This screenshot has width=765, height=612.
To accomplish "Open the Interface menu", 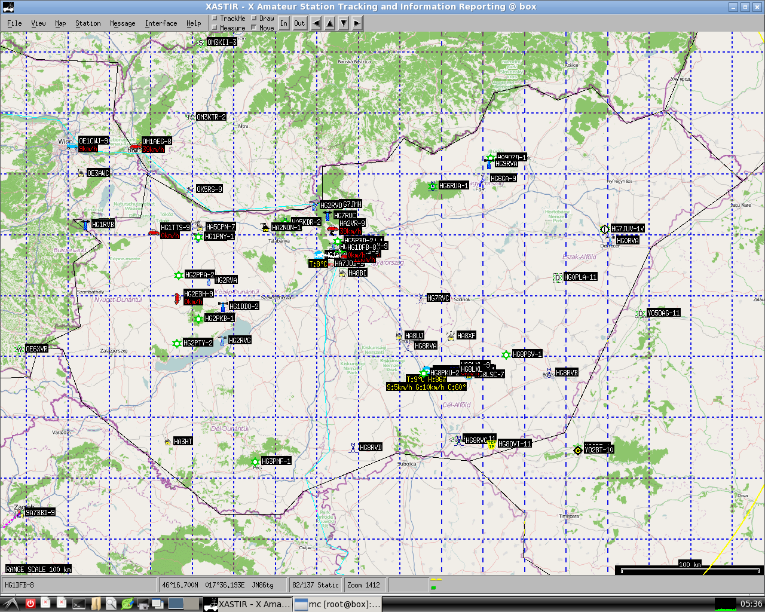I will click(x=161, y=23).
